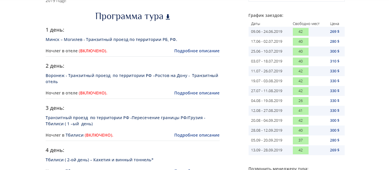
Task: Click the 269 $ price for 09.06 departure
Action: [335, 32]
